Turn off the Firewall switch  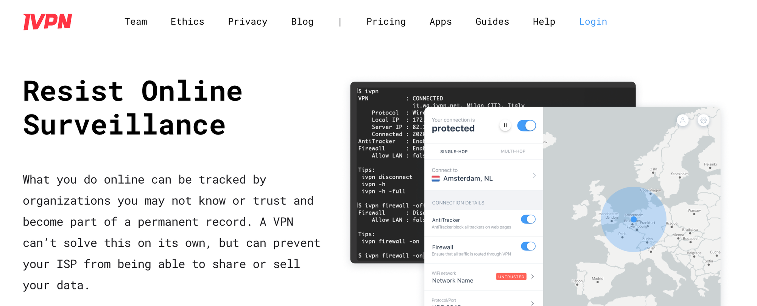(528, 246)
